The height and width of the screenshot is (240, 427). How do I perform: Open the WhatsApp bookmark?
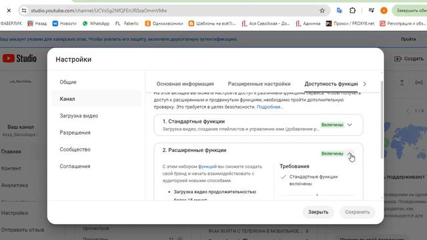[96, 24]
